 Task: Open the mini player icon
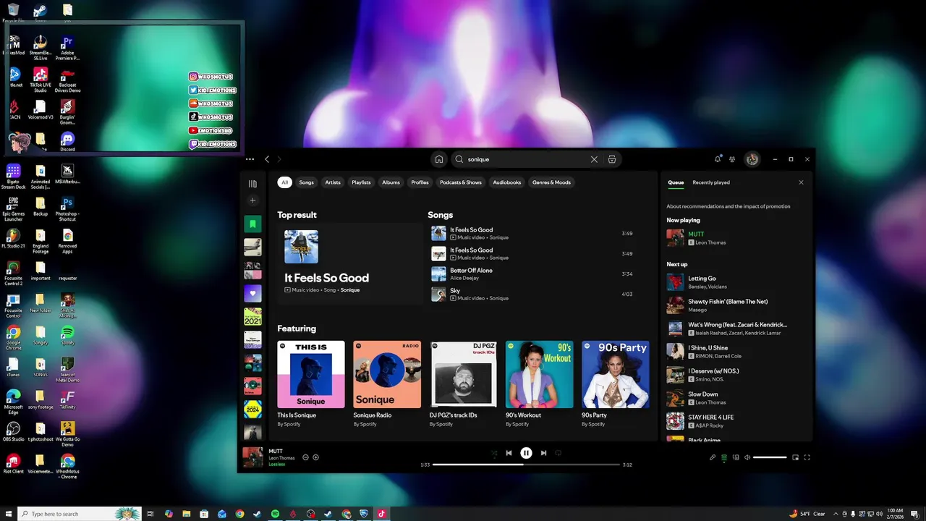click(x=795, y=457)
